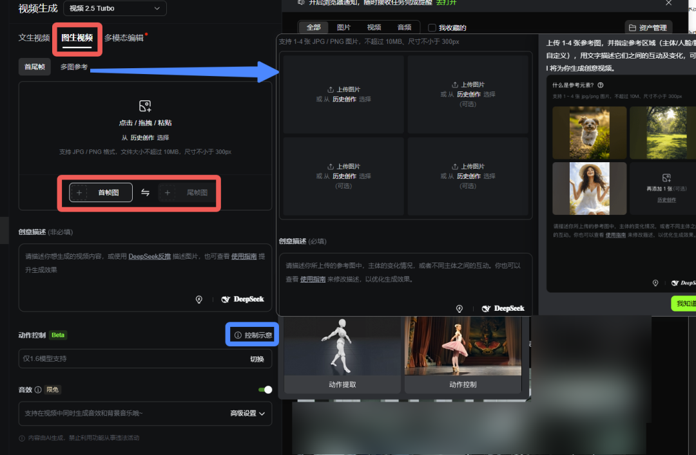This screenshot has height=455, width=696.
Task: Switch to the 文生视频 tab
Action: tap(34, 38)
